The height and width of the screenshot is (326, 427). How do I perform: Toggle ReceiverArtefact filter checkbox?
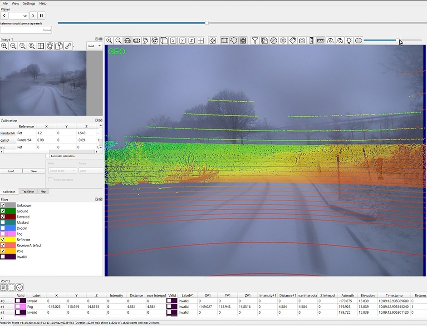3,245
